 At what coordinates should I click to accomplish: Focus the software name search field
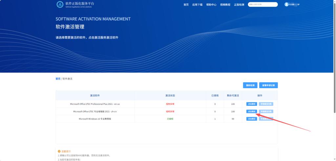263,5
